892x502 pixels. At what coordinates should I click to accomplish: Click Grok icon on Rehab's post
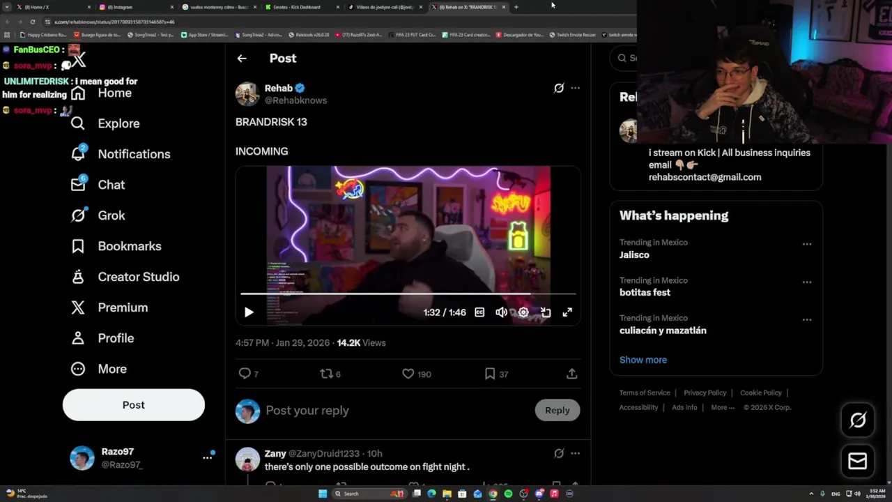pos(559,88)
